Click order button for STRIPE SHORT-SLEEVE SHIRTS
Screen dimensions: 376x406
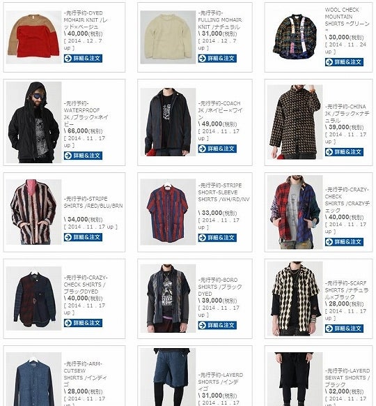click(217, 238)
